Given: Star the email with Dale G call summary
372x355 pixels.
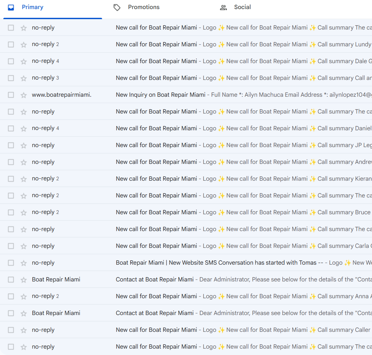Looking at the screenshot, I should tap(24, 61).
